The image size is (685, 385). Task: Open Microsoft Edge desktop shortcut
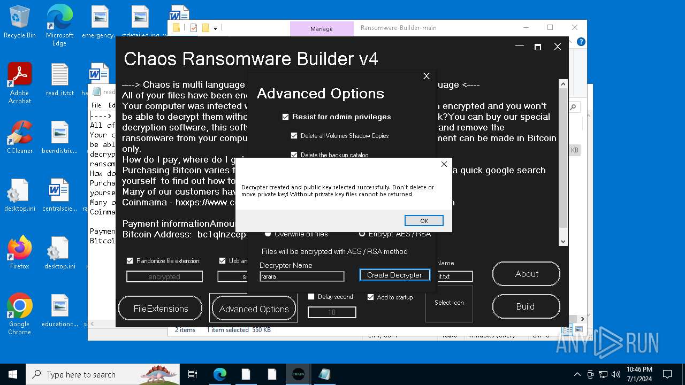point(59,25)
